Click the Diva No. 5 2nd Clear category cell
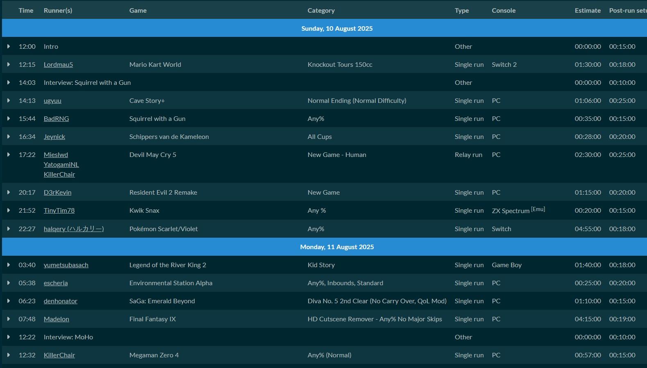 tap(377, 301)
